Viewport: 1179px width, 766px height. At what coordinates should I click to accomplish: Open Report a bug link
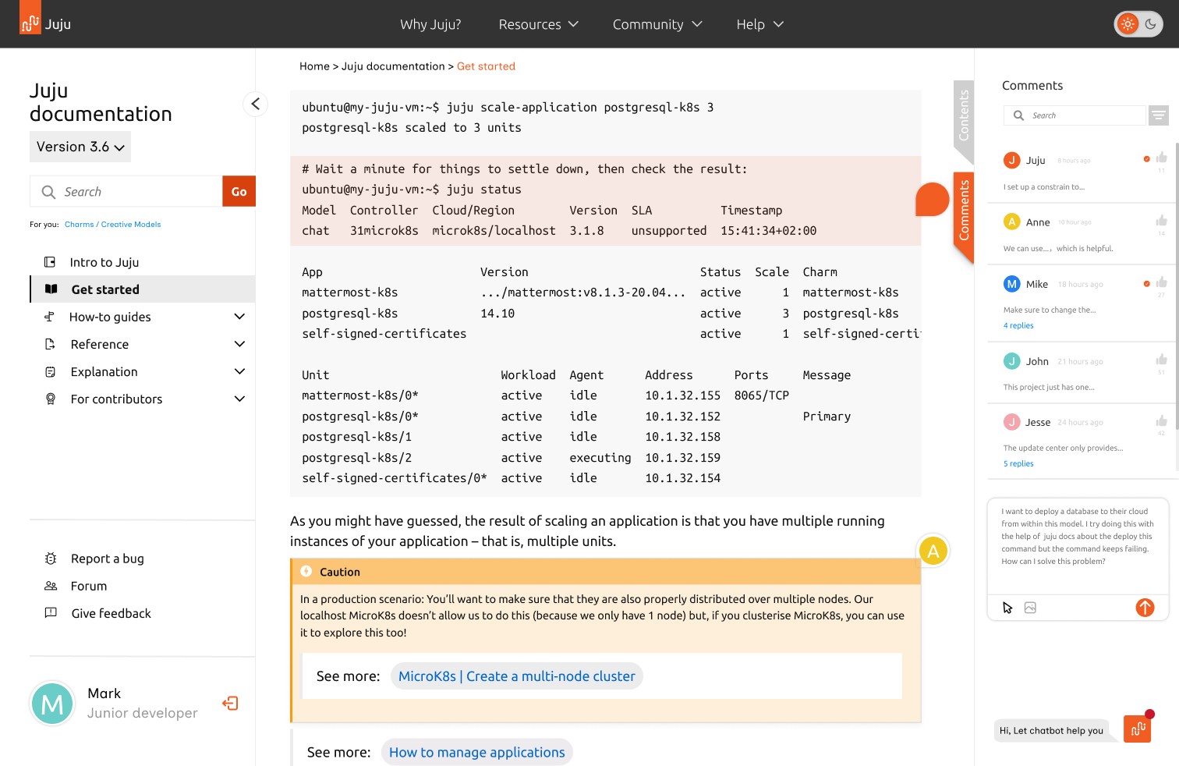pyautogui.click(x=108, y=559)
